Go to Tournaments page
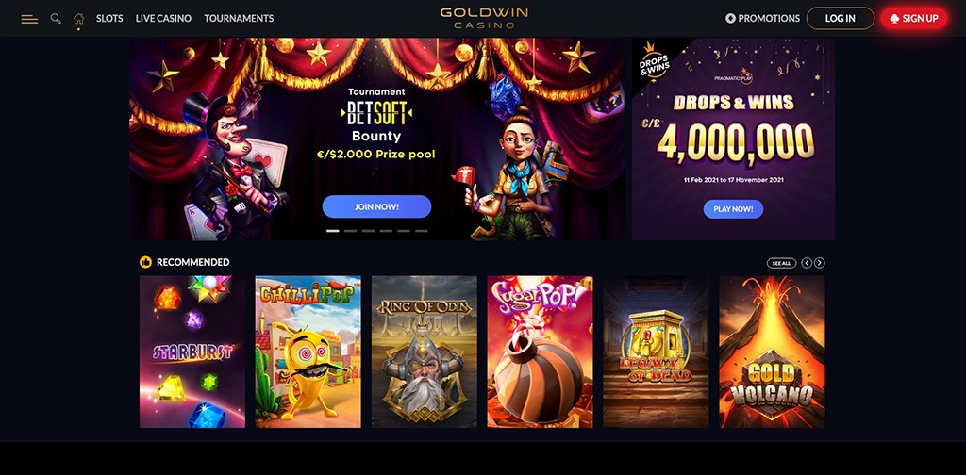This screenshot has height=475, width=966. click(239, 19)
